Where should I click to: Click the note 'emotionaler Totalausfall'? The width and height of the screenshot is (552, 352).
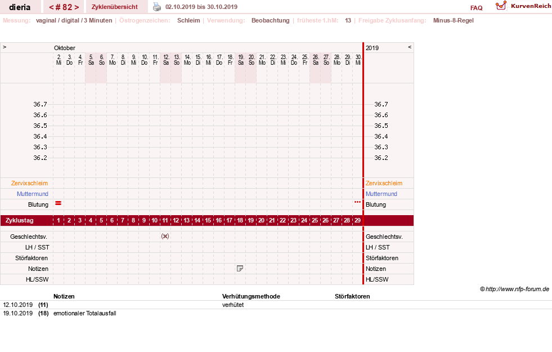tap(85, 313)
